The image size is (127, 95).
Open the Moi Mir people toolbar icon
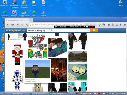pos(117,25)
